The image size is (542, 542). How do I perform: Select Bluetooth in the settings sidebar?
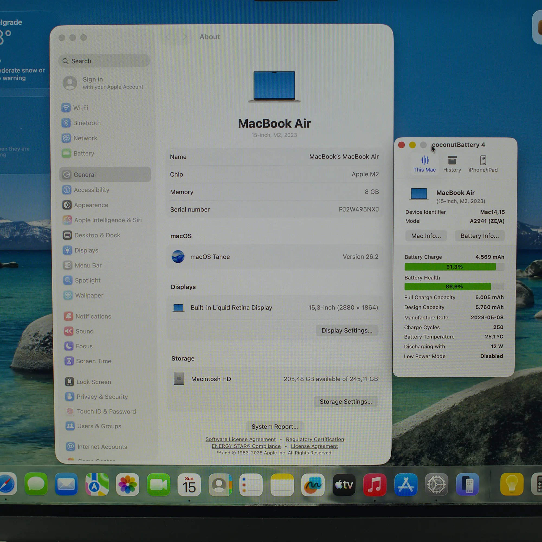point(86,123)
